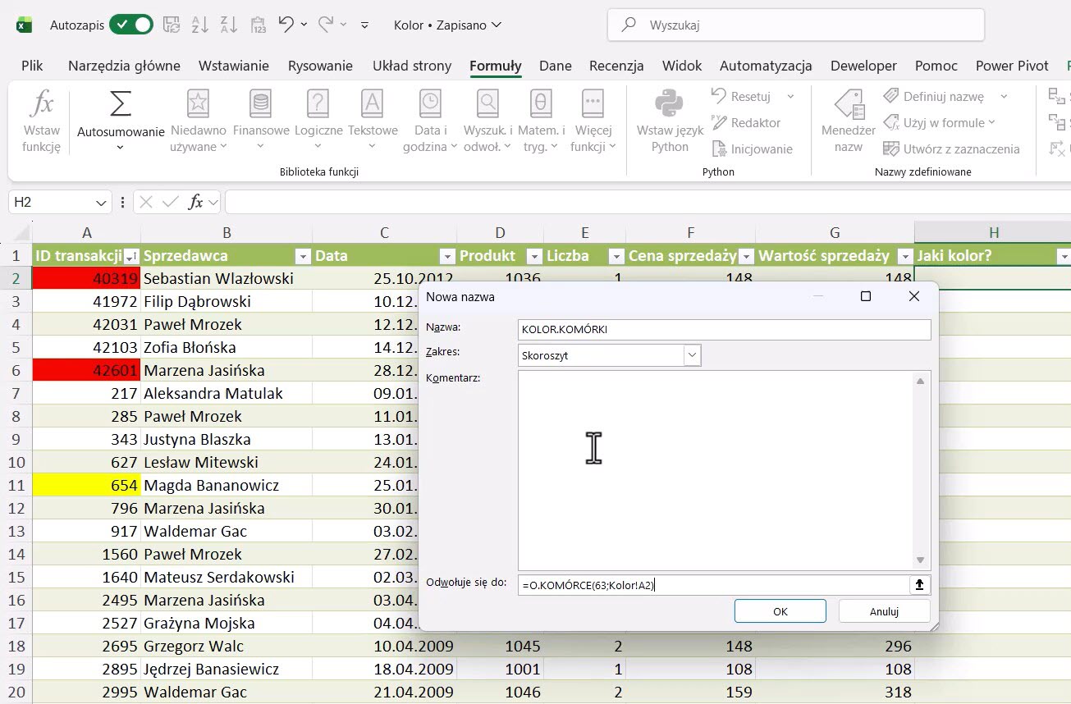
Task: Select red cell containing 42601
Action: pyautogui.click(x=86, y=370)
